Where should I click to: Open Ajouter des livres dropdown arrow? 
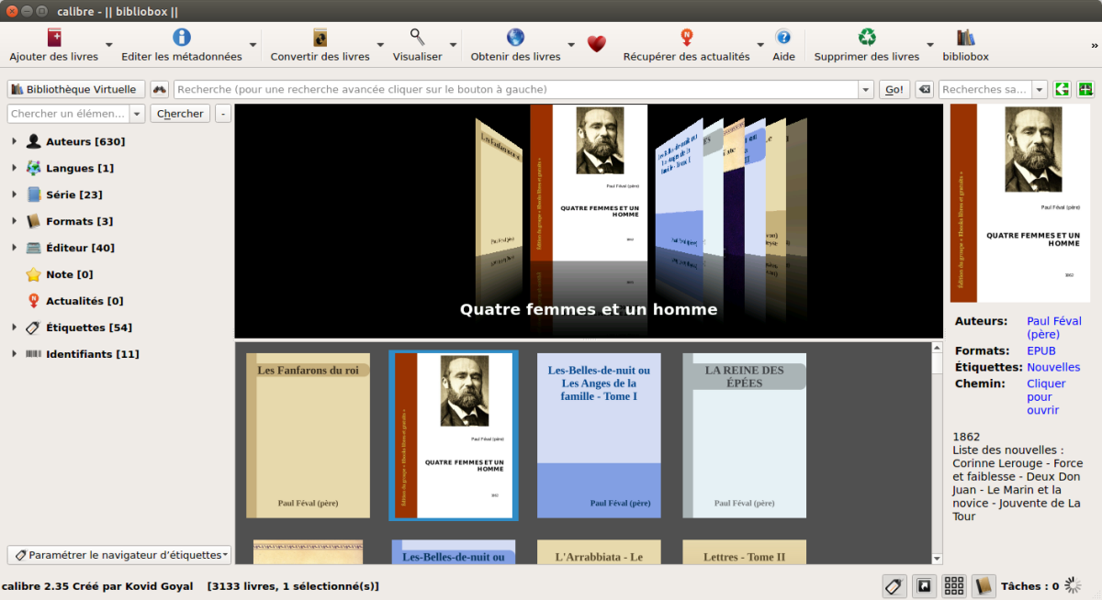109,44
